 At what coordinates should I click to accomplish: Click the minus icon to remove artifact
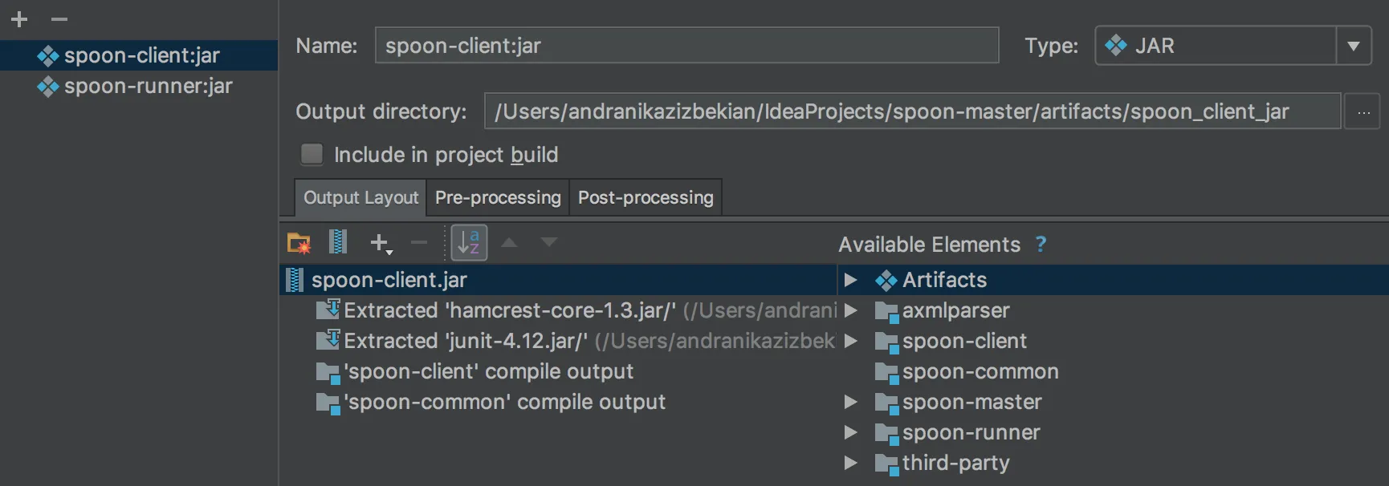click(x=59, y=19)
